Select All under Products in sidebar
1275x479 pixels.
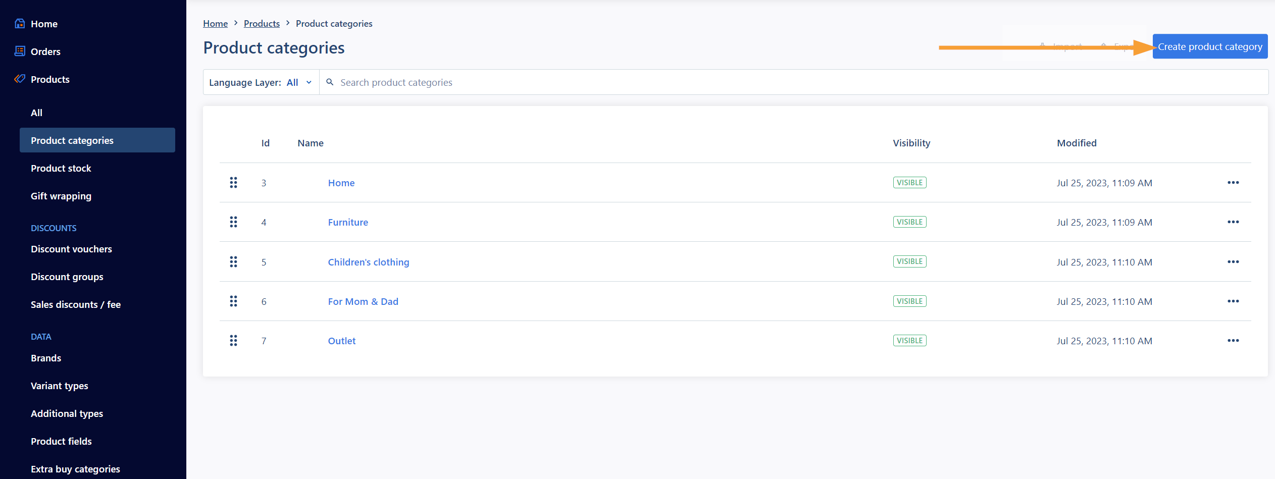36,113
